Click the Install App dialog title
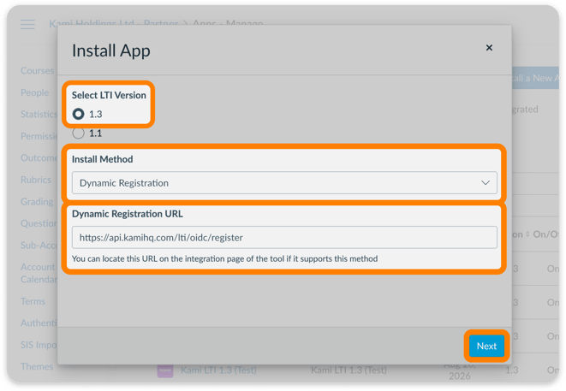566x391 pixels. (x=111, y=50)
